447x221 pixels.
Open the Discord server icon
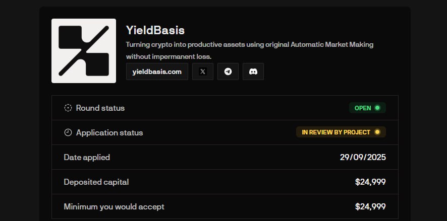pos(253,71)
